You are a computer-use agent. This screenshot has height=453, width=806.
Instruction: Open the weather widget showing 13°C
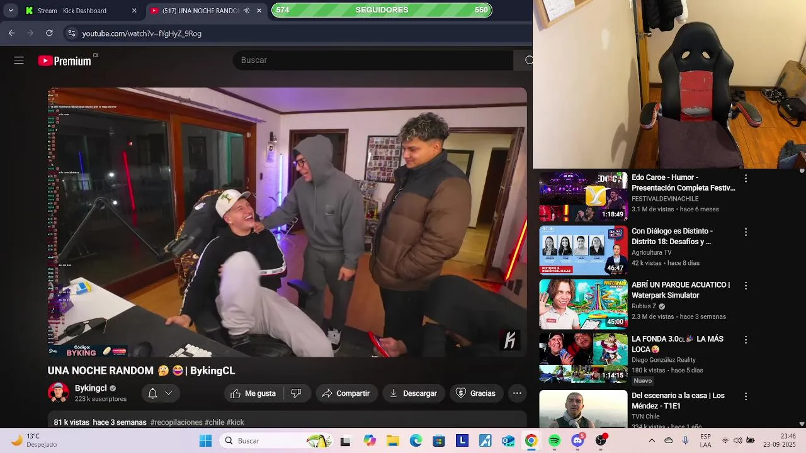[34, 440]
